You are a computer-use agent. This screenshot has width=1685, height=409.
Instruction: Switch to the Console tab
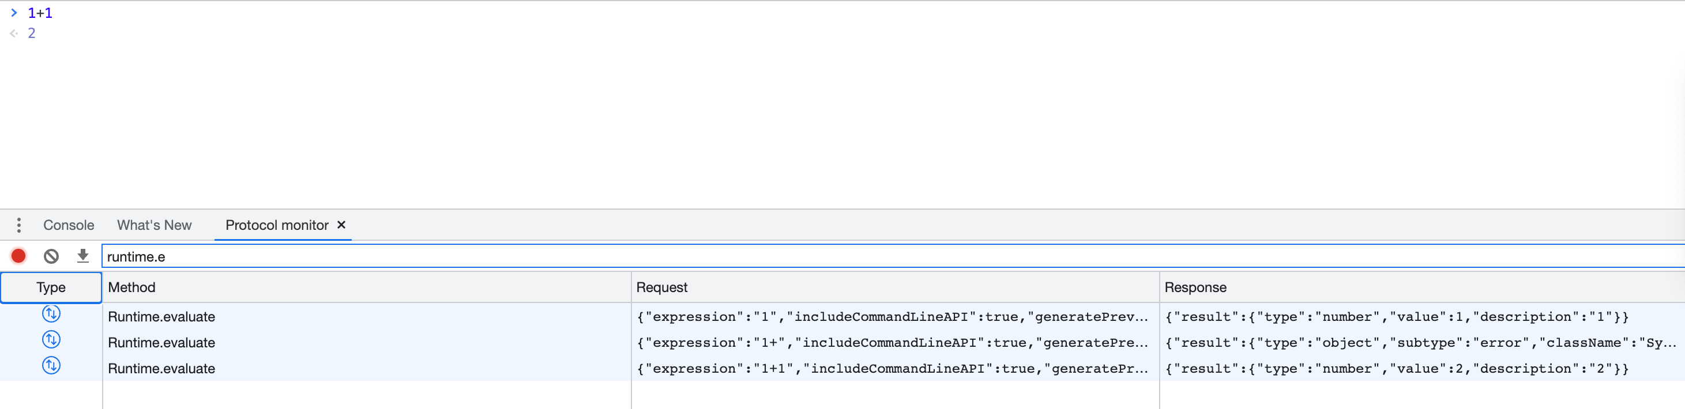pyautogui.click(x=69, y=225)
